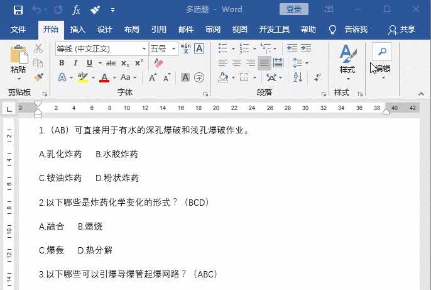Screen dimensions: 431x290
Task: Click the Paste clipboard icon
Action: tap(19, 54)
